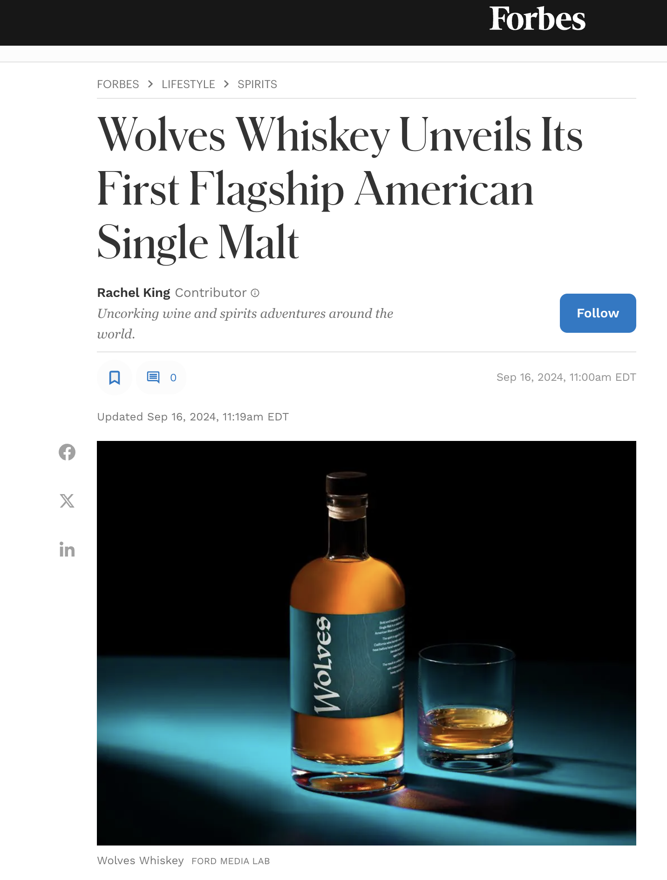The image size is (667, 880).
Task: Click the Wolves Whiskey caption text
Action: (140, 860)
